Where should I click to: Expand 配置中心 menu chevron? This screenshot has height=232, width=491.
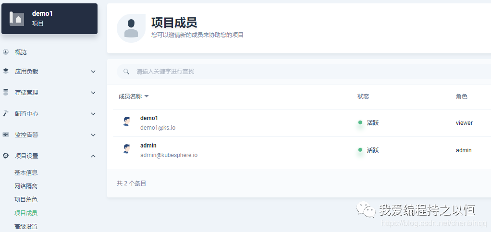93,114
